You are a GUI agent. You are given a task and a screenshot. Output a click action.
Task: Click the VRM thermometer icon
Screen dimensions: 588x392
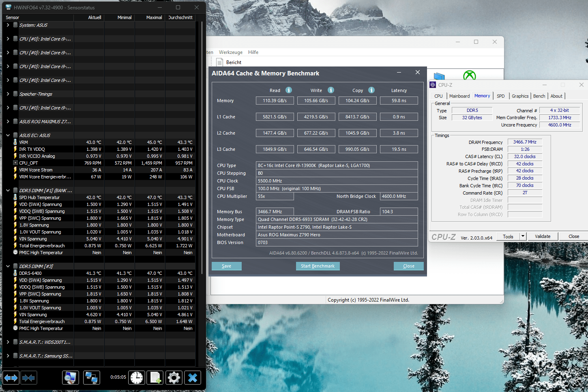coord(15,142)
